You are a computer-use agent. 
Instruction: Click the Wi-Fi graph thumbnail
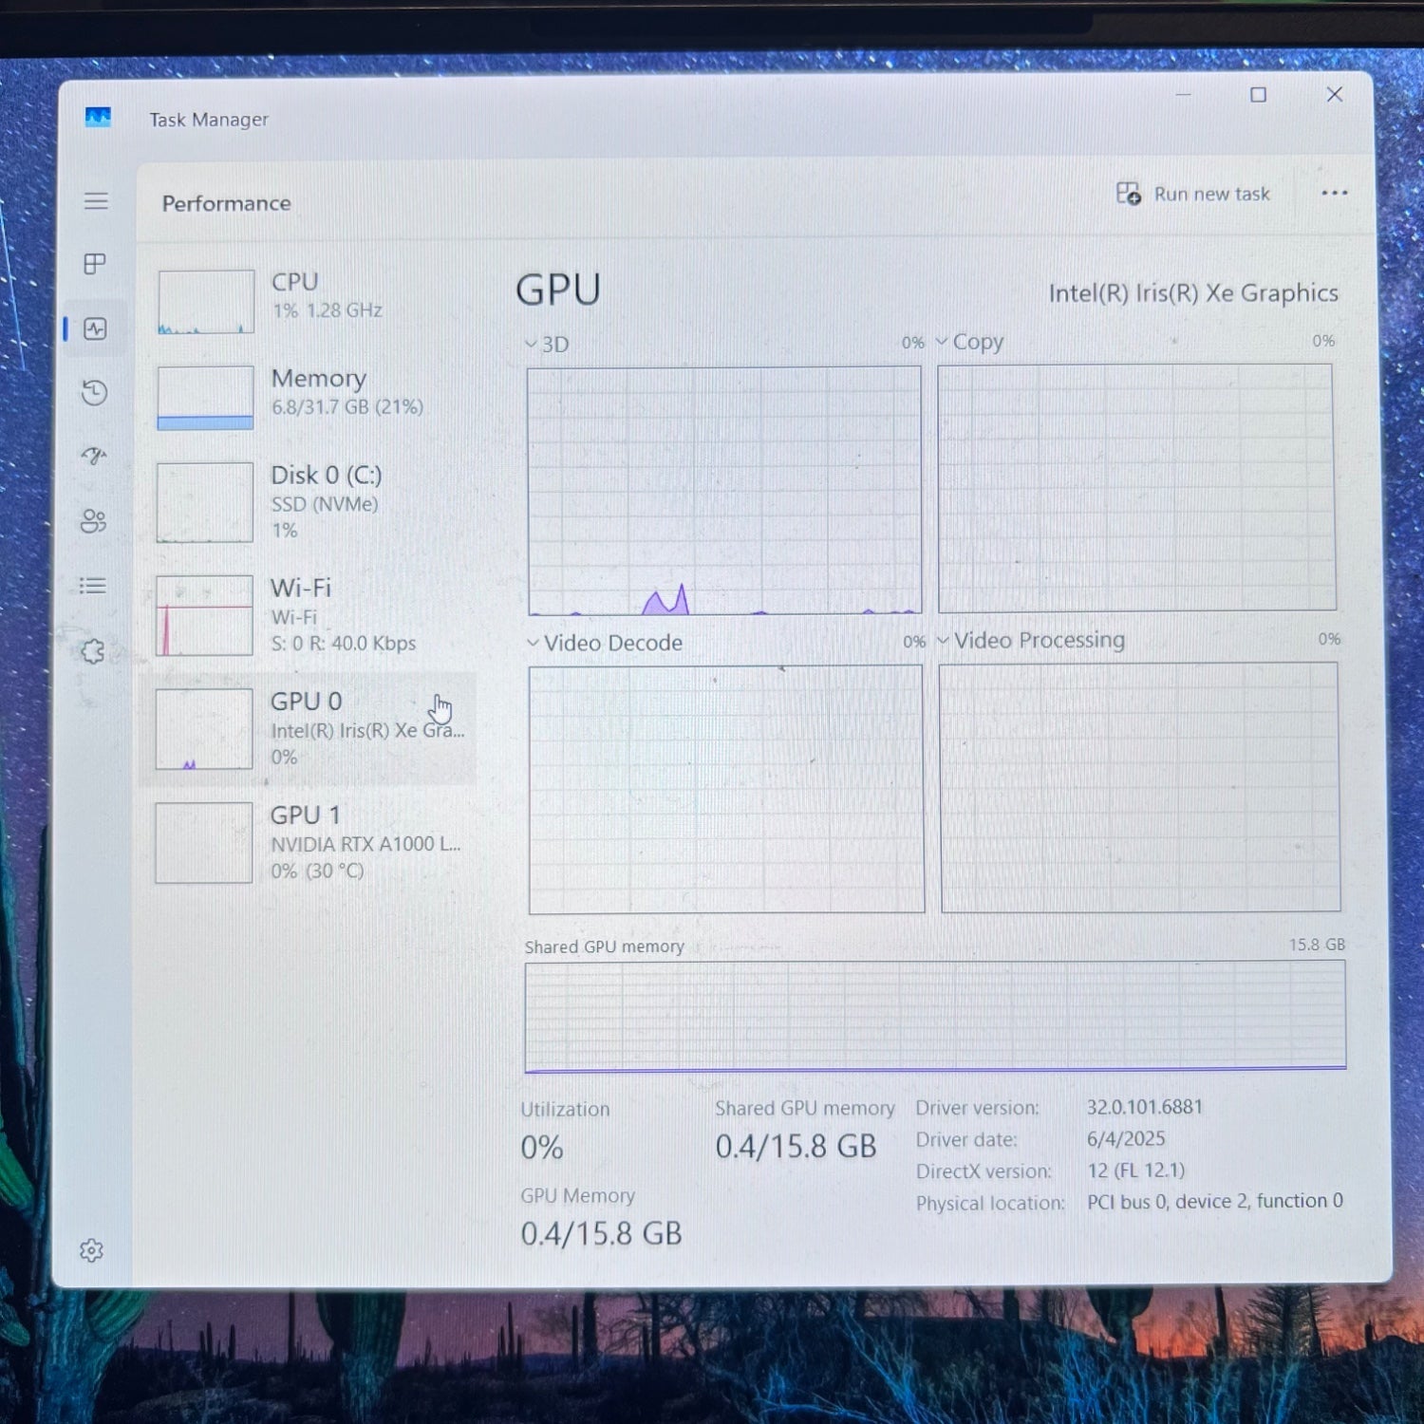(204, 615)
